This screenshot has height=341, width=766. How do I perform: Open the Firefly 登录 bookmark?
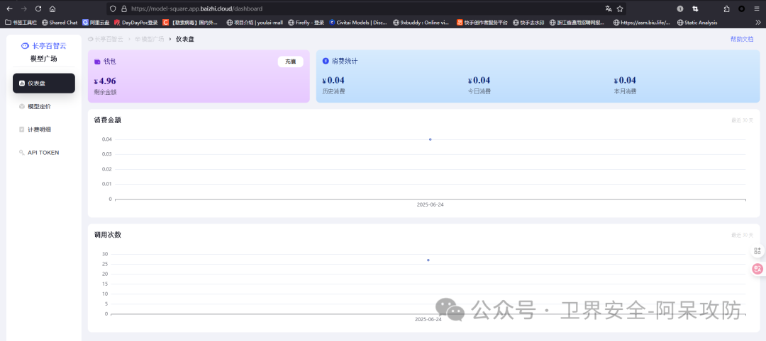click(306, 23)
